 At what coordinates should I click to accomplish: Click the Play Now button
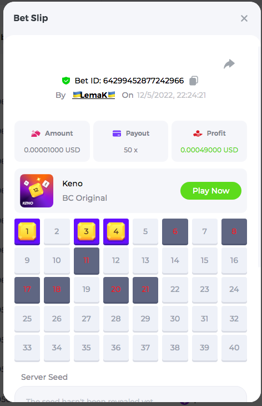[211, 191]
